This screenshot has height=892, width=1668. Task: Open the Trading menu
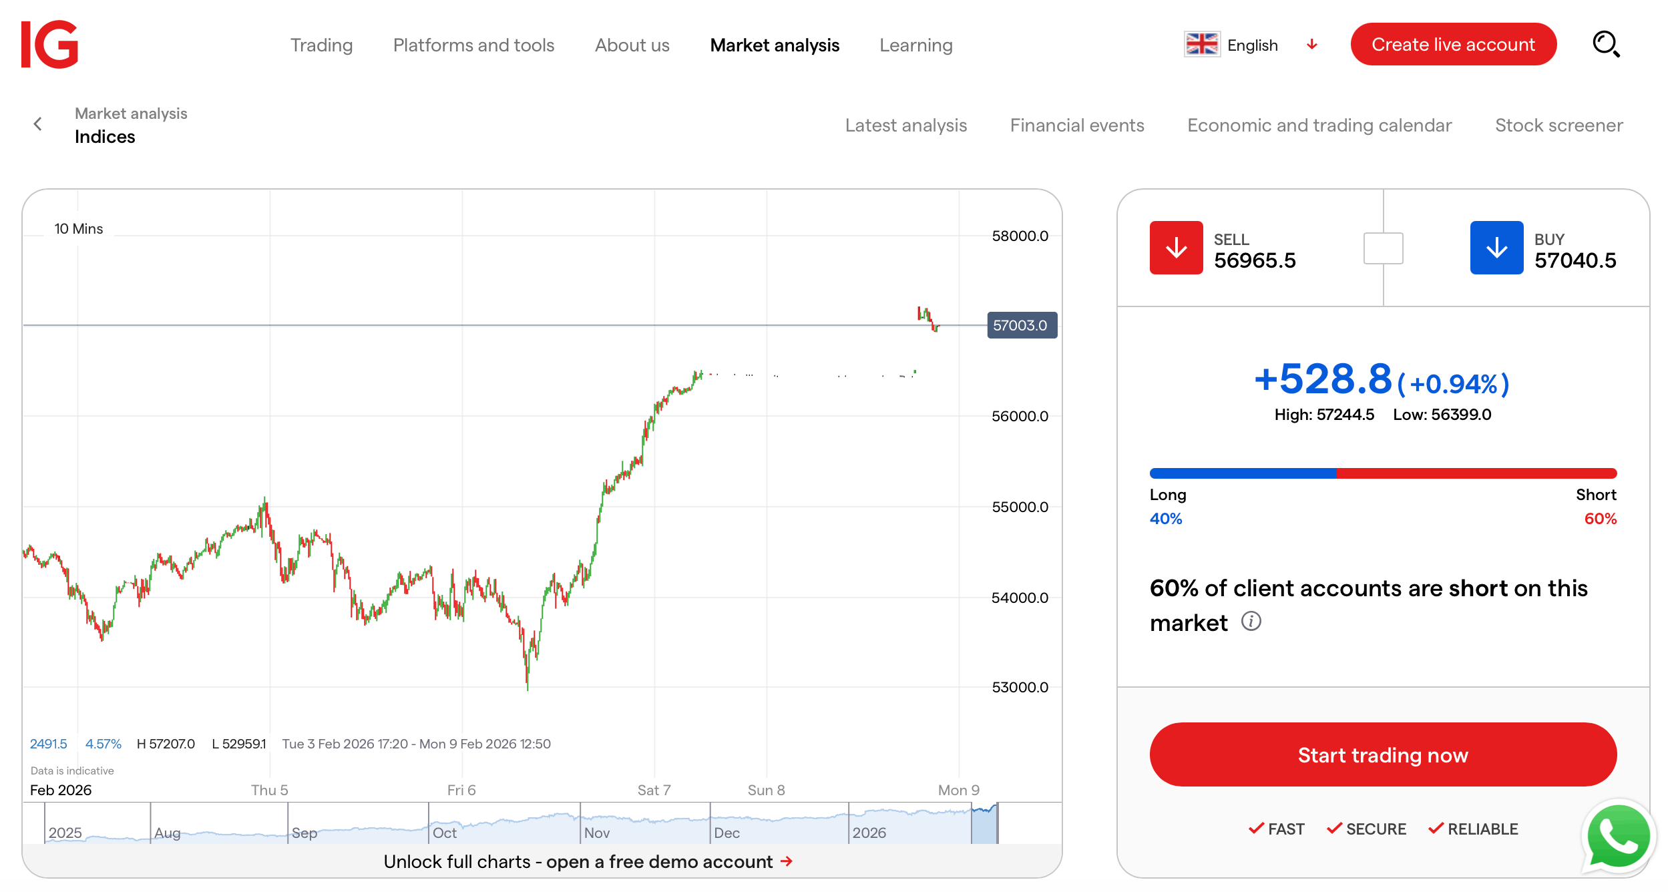321,45
